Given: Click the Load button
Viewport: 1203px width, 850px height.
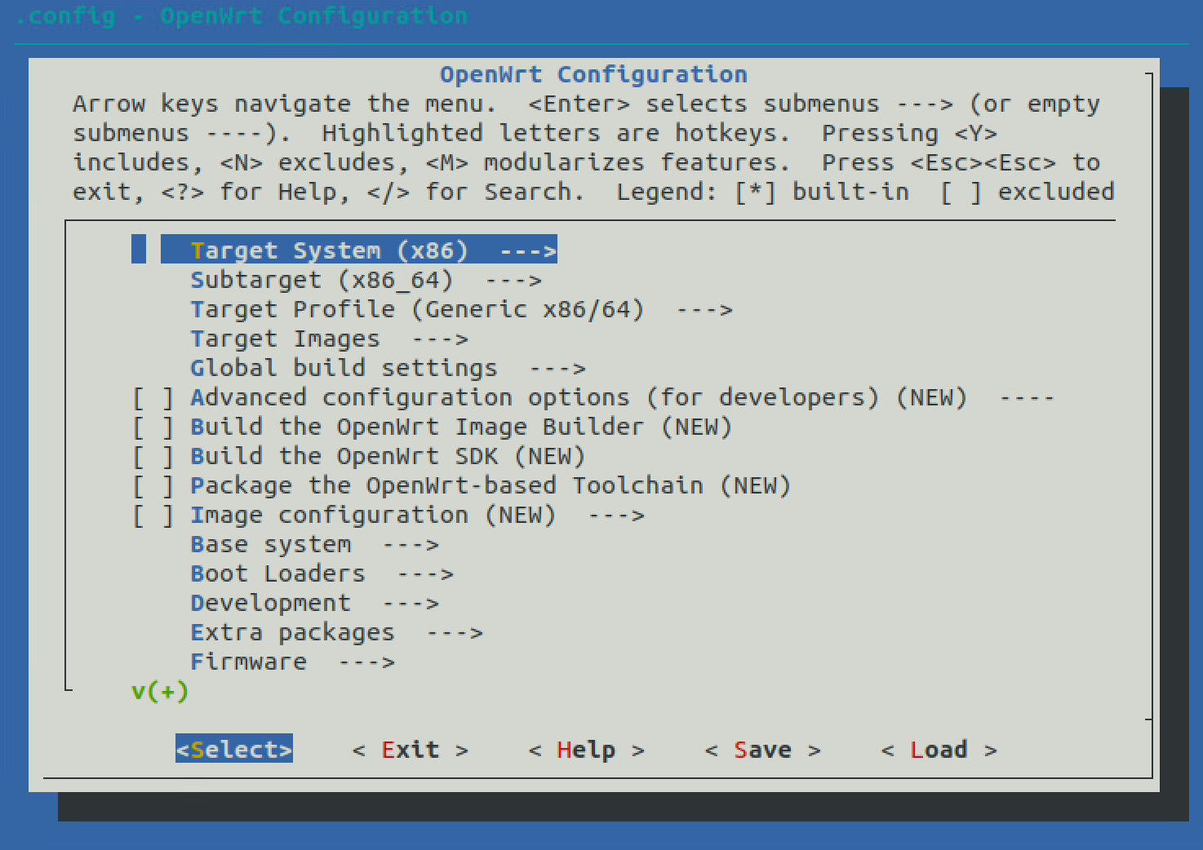Looking at the screenshot, I should [x=939, y=750].
